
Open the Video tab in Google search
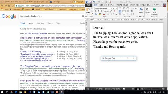point(31,23)
